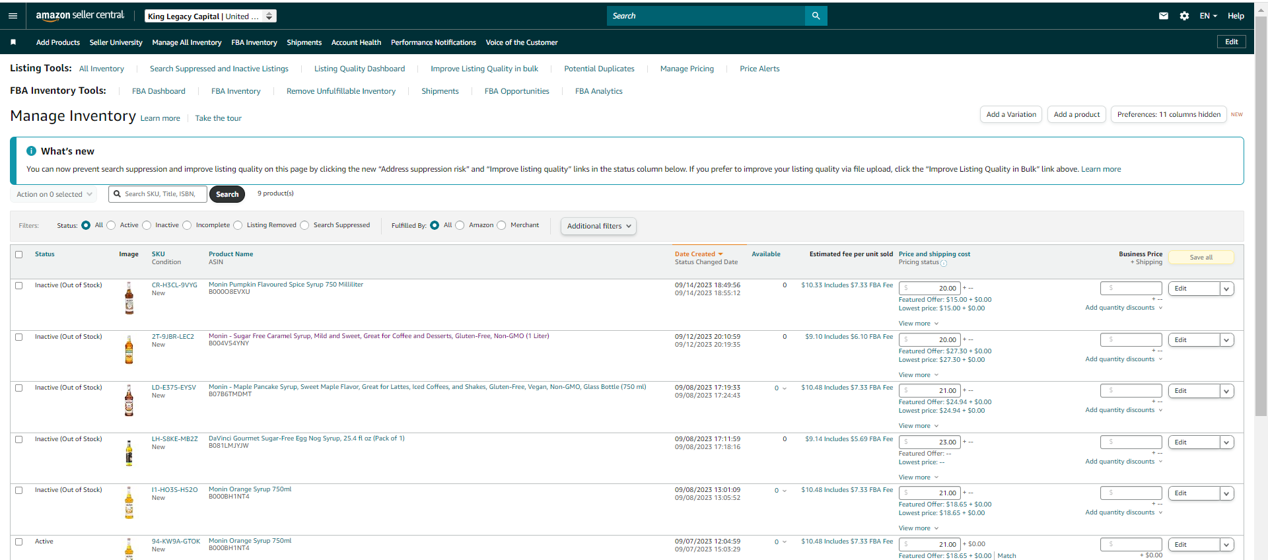1268x560 pixels.
Task: Expand available quantity for LD-E375-EYSV row
Action: 780,388
